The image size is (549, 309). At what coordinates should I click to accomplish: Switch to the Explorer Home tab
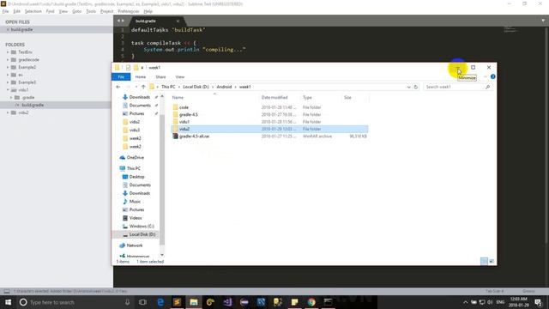tap(141, 76)
